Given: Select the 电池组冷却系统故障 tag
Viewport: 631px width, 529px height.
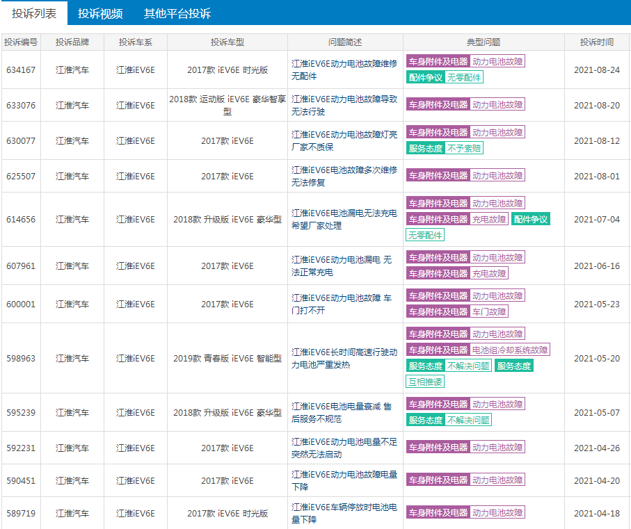Looking at the screenshot, I should pyautogui.click(x=510, y=350).
